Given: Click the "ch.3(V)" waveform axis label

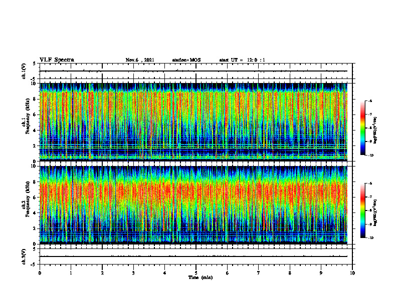Looking at the screenshot, I should pyautogui.click(x=24, y=256).
